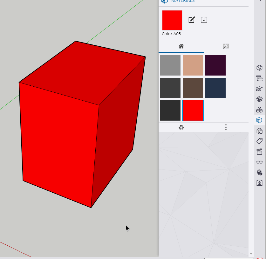The image size is (266, 259).
Task: Click the Color A05 material name
Action: click(x=171, y=34)
